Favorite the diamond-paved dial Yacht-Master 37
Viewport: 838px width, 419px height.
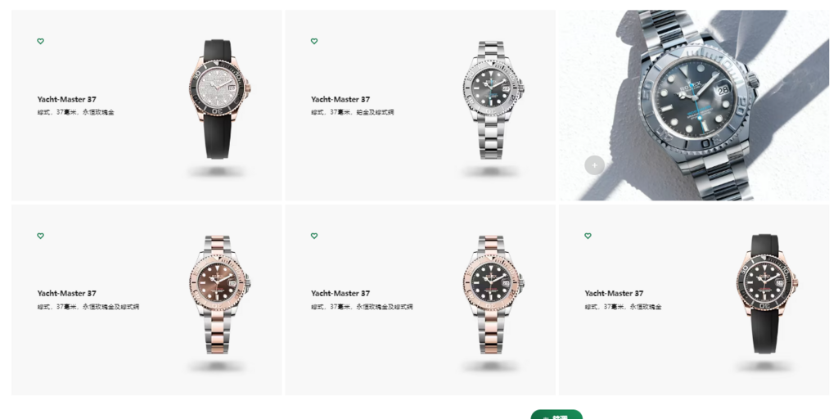click(41, 41)
